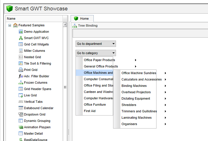
Task: Click the Smart GWT green cube logo
Action: coord(10,9)
